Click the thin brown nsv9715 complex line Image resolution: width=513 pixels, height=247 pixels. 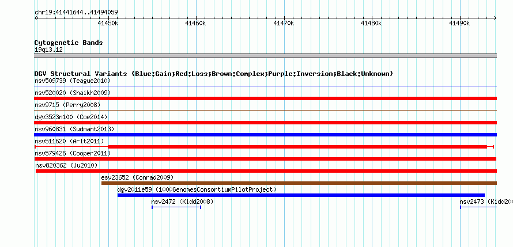tap(266, 111)
